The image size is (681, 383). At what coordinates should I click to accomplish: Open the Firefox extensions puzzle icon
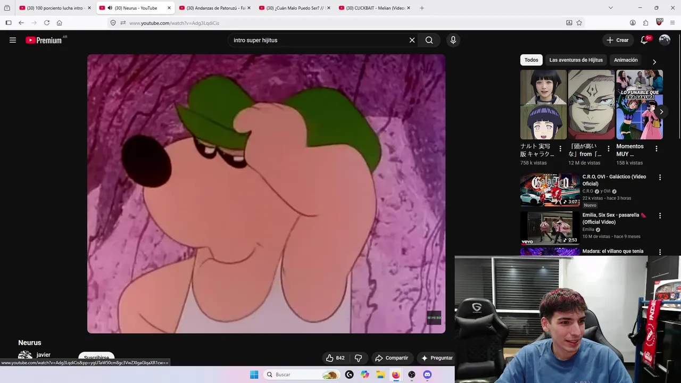(x=645, y=23)
